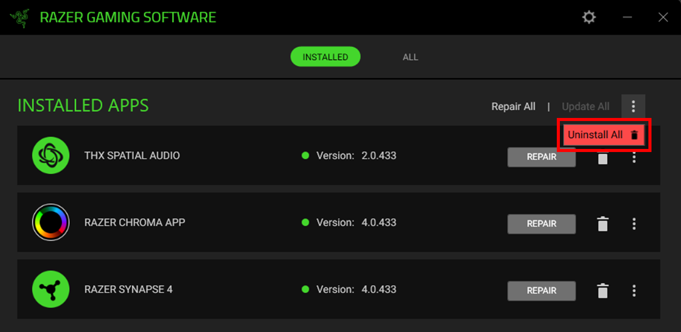Open the overflow menu next to Update All
This screenshot has width=681, height=332.
(x=634, y=106)
